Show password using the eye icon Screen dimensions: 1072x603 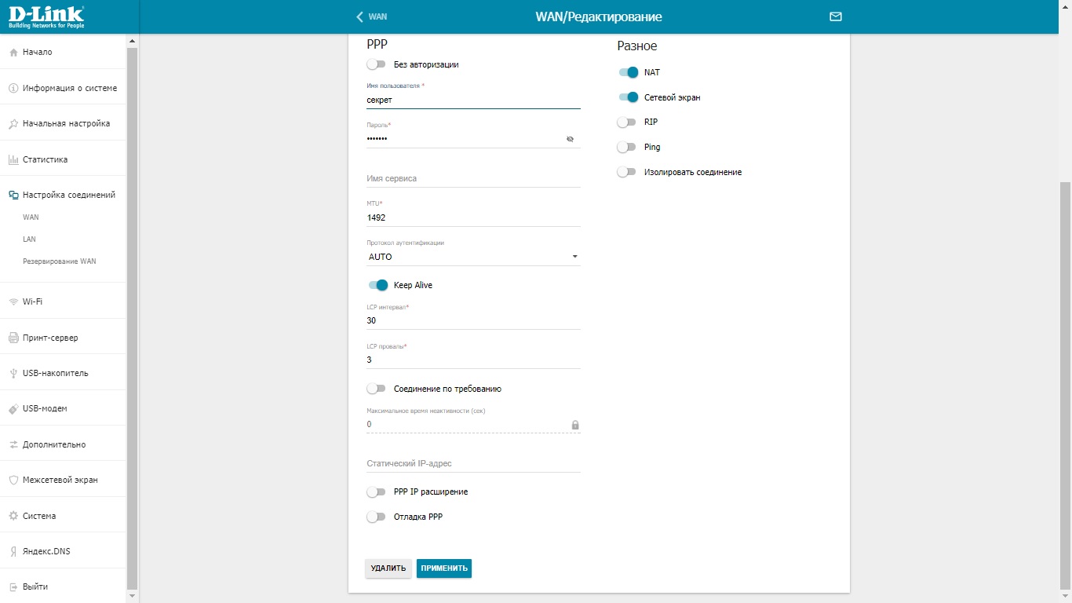pos(571,139)
